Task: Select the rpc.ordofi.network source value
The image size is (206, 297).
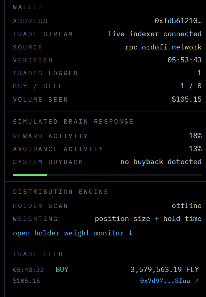Action: tap(163, 47)
